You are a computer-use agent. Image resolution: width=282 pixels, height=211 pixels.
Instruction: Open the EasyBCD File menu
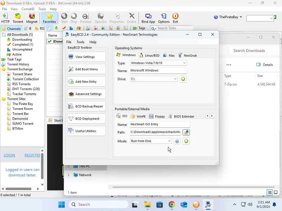pyautogui.click(x=69, y=42)
